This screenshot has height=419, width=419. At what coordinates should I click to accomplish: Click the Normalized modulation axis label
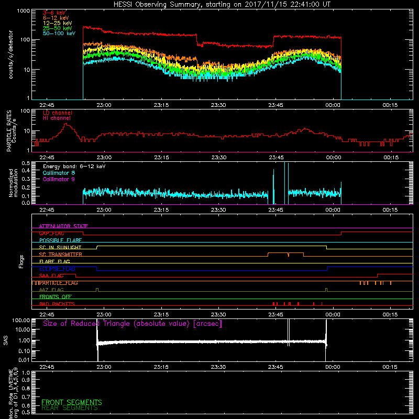[x=13, y=183]
